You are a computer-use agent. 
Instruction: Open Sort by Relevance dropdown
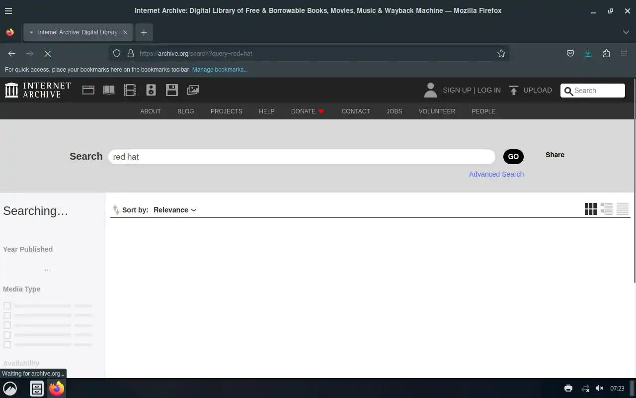pos(175,210)
